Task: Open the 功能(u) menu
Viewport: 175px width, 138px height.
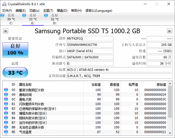Action: 34,11
